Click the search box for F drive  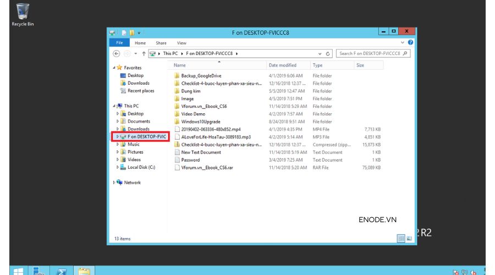pos(373,53)
